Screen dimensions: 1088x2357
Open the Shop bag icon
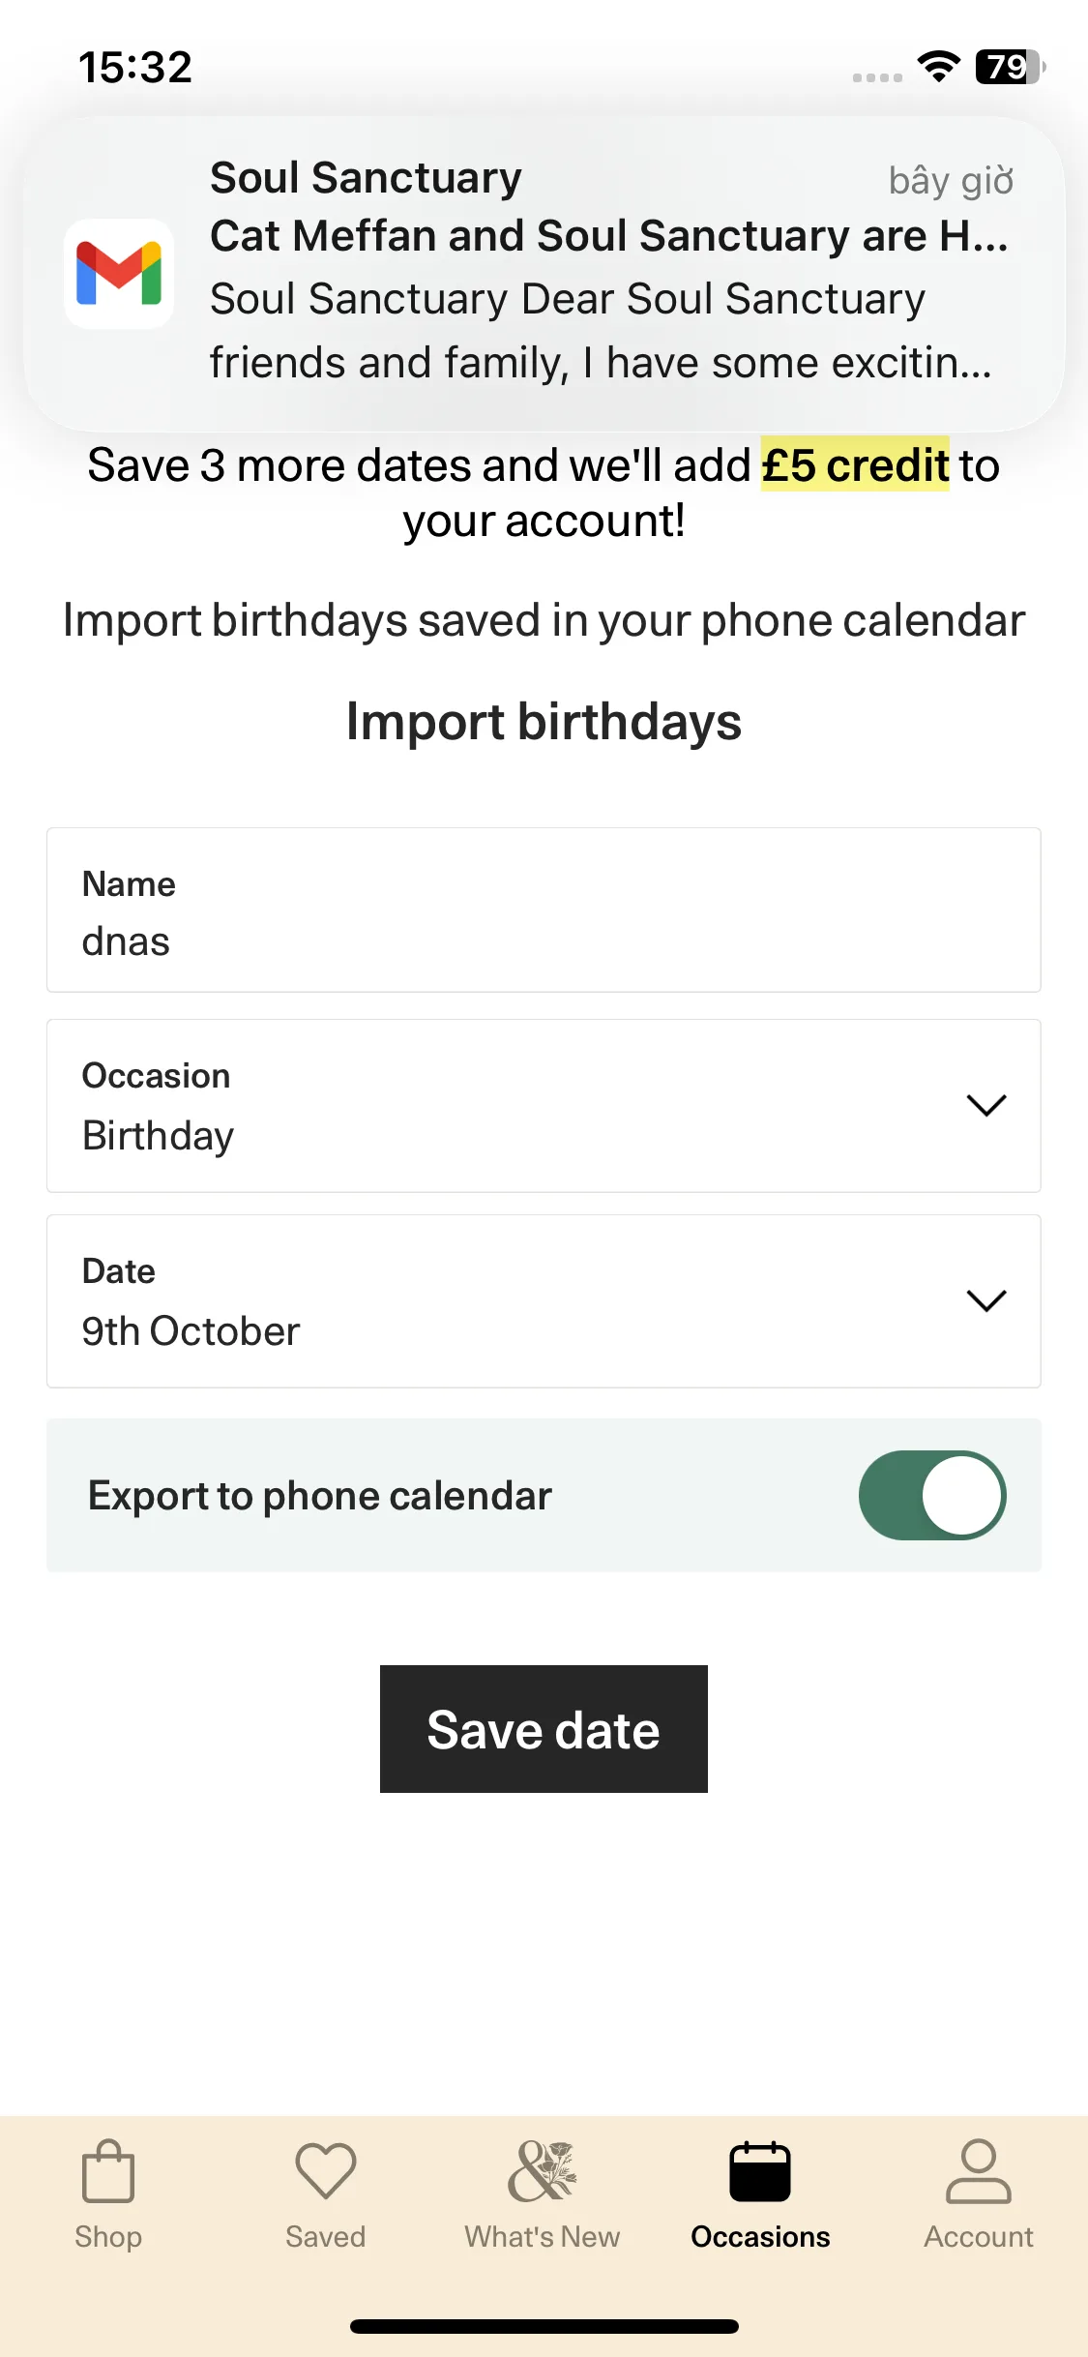pos(108,2170)
